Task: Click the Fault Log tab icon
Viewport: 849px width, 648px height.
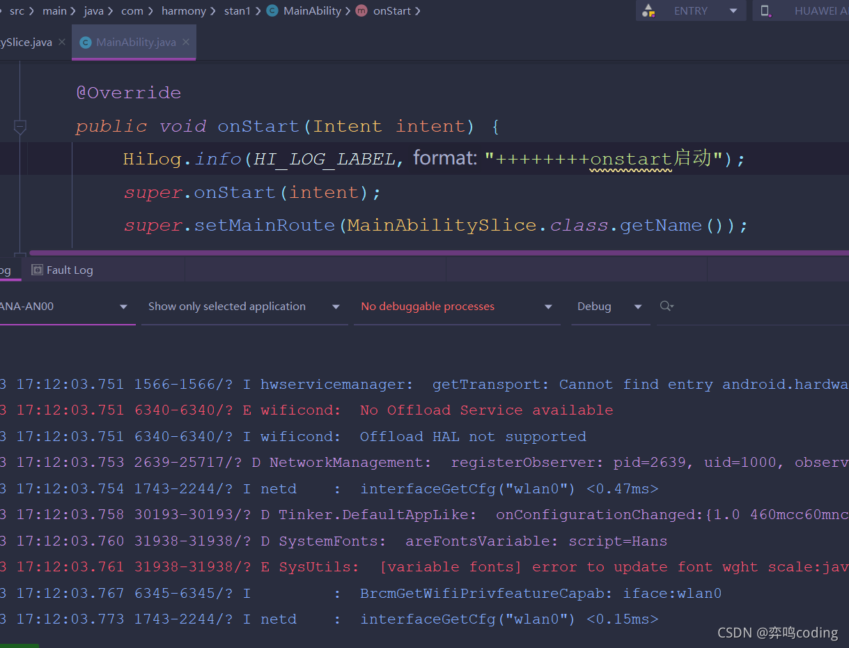Action: coord(37,270)
